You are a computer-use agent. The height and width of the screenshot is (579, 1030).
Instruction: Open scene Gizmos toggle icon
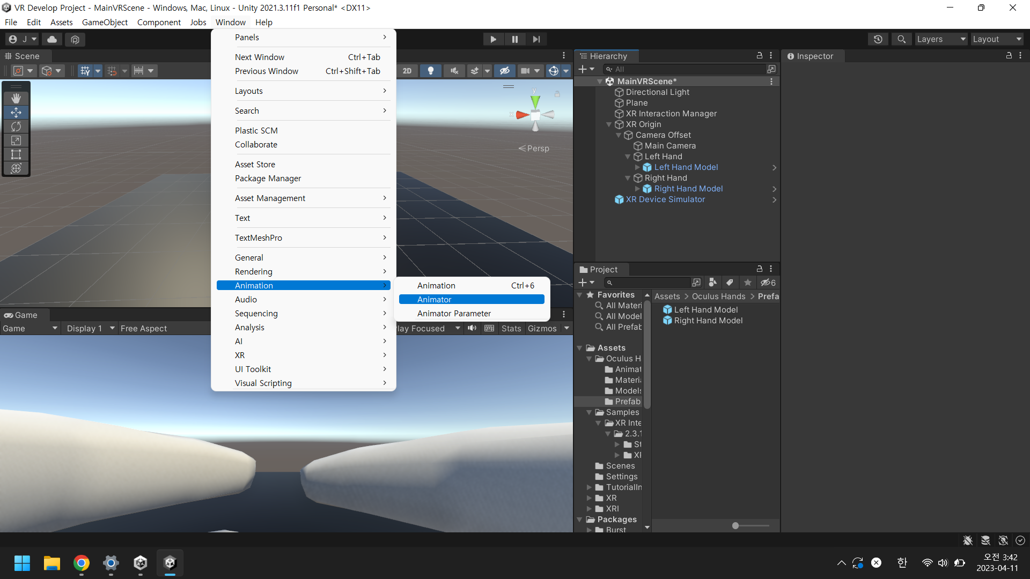[x=554, y=71]
